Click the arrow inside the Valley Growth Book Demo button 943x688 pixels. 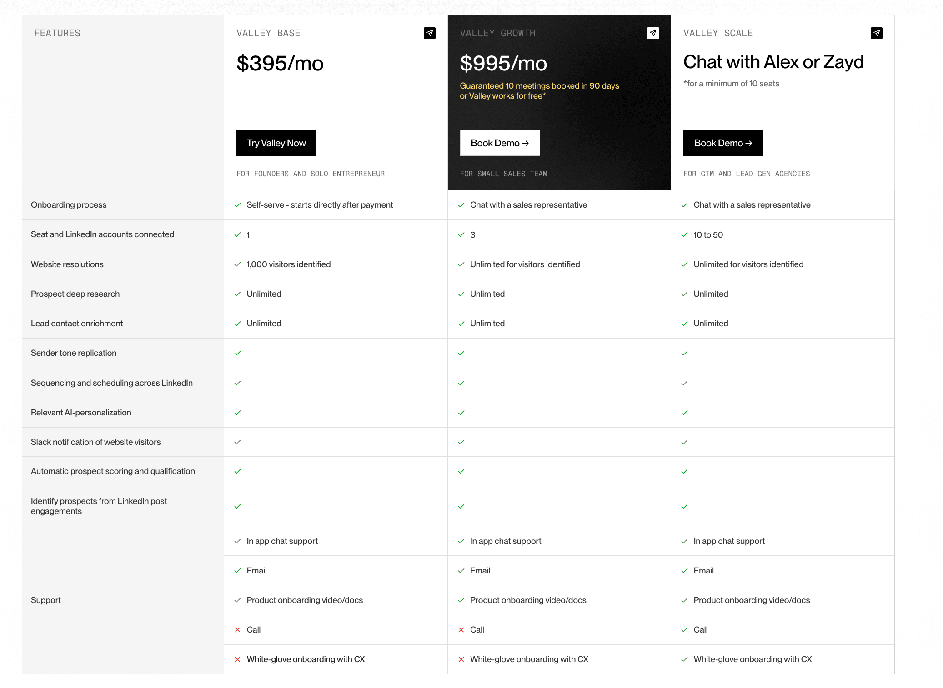(525, 143)
